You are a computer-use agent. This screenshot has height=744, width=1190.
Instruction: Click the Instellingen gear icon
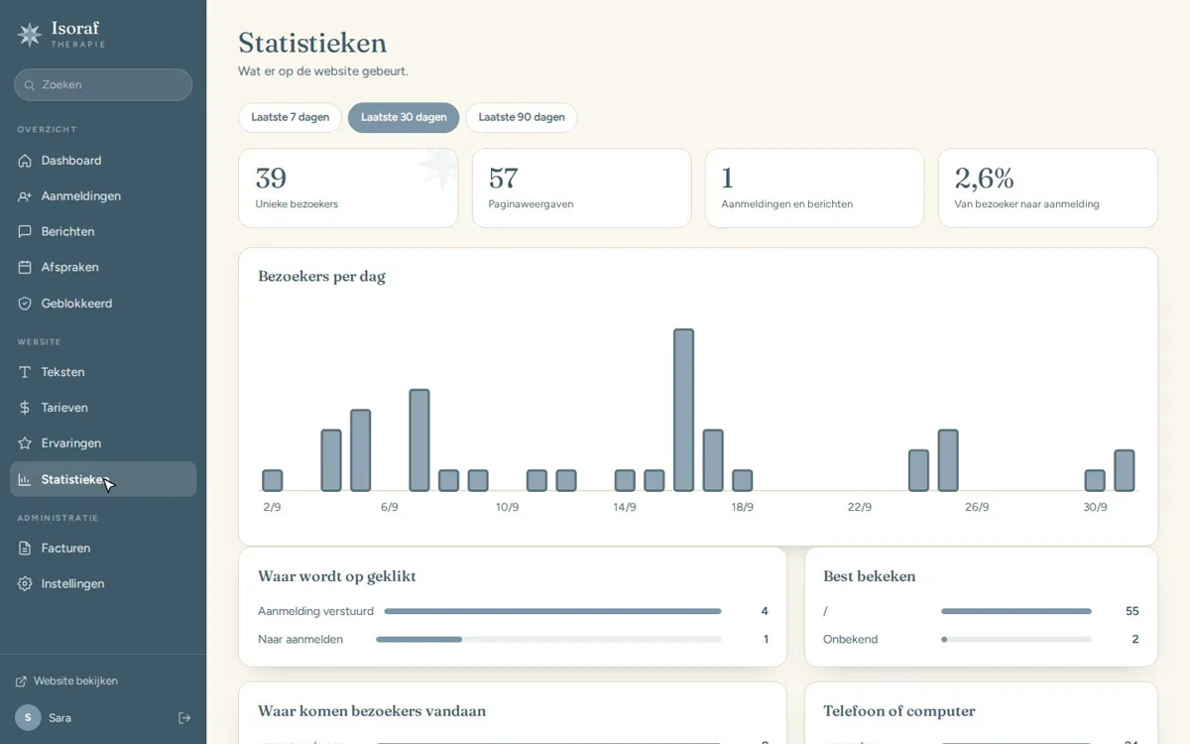(x=25, y=584)
